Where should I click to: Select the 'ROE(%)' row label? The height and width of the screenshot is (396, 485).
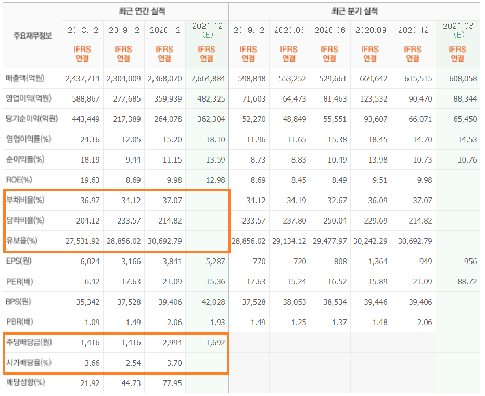tap(19, 180)
